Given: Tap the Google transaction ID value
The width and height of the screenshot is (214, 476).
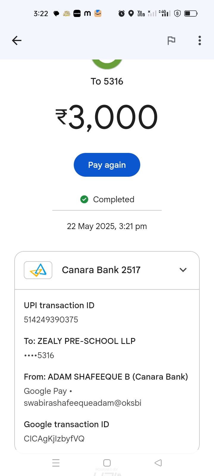Looking at the screenshot, I should point(54,439).
